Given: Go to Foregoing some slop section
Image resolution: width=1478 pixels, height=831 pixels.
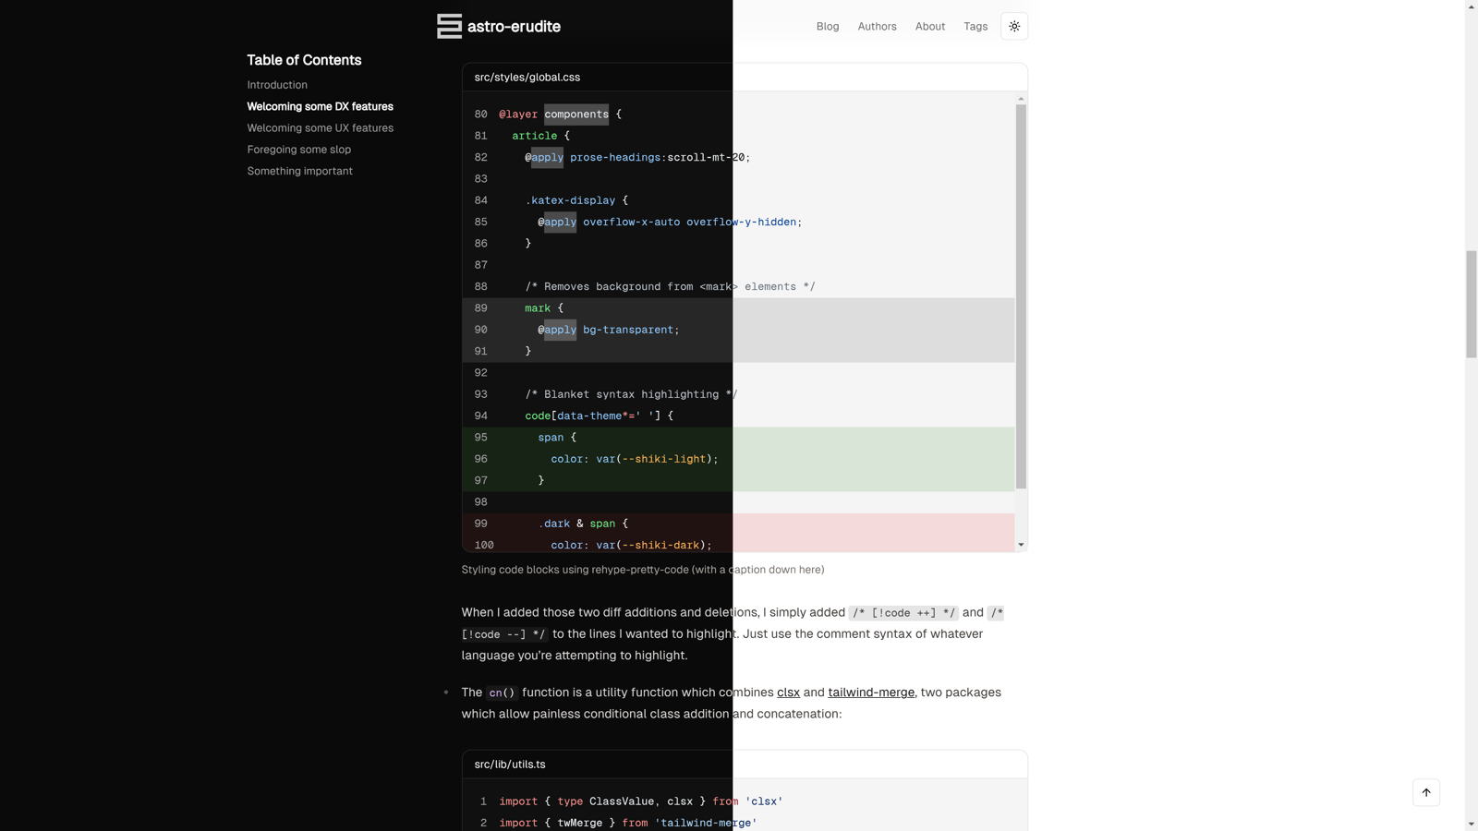Looking at the screenshot, I should pyautogui.click(x=298, y=150).
